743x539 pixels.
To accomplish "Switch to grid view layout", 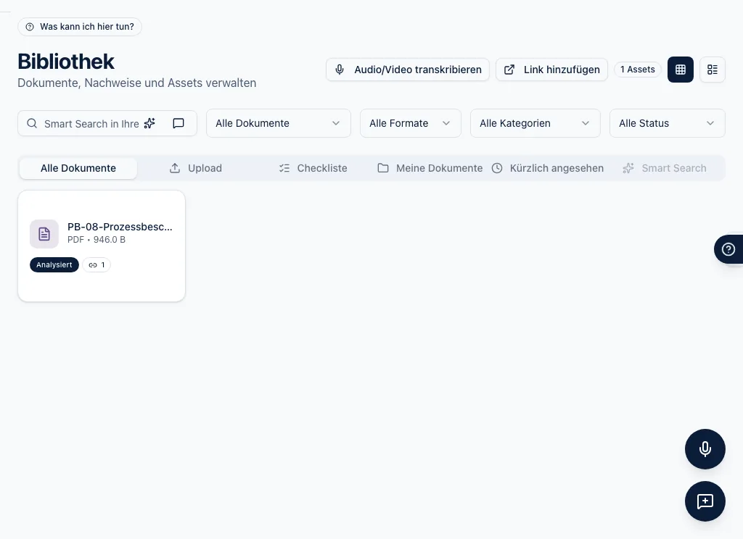I will click(681, 70).
